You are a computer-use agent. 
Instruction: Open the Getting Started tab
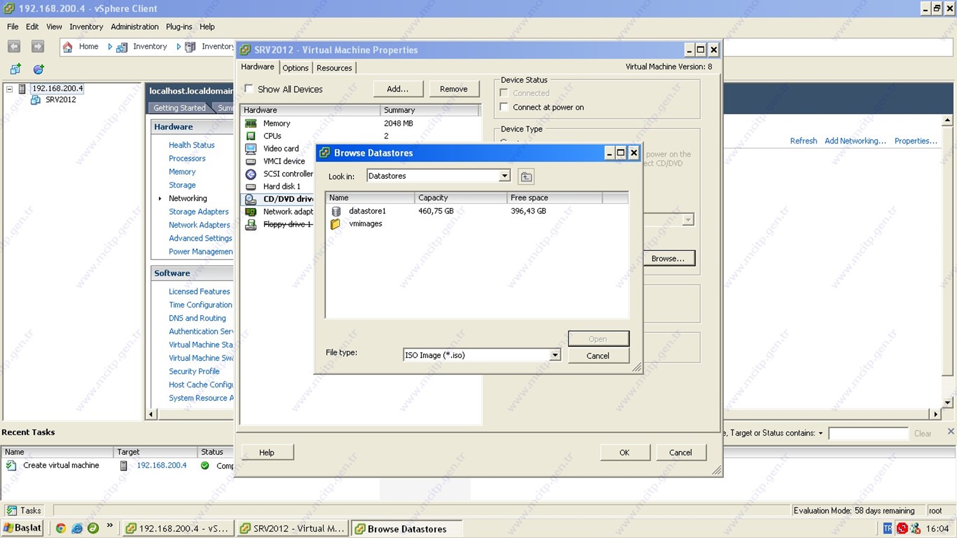(179, 108)
